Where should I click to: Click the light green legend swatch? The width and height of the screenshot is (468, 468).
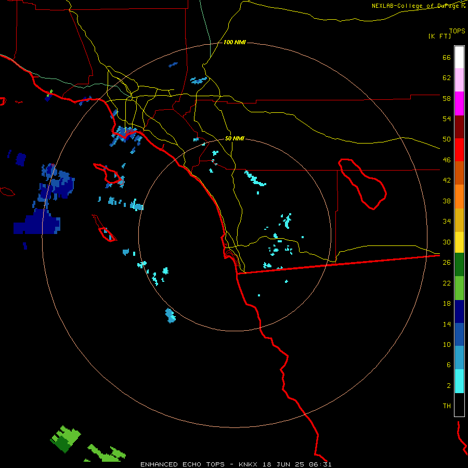click(x=459, y=288)
